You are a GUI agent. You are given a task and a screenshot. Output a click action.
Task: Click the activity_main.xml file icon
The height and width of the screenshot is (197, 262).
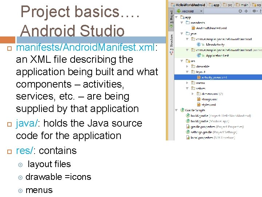click(x=199, y=77)
